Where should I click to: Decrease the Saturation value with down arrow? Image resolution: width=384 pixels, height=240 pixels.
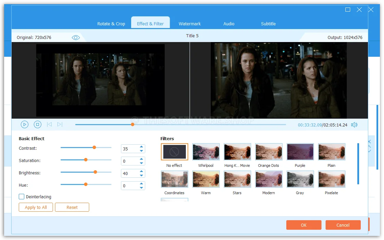[141, 163]
